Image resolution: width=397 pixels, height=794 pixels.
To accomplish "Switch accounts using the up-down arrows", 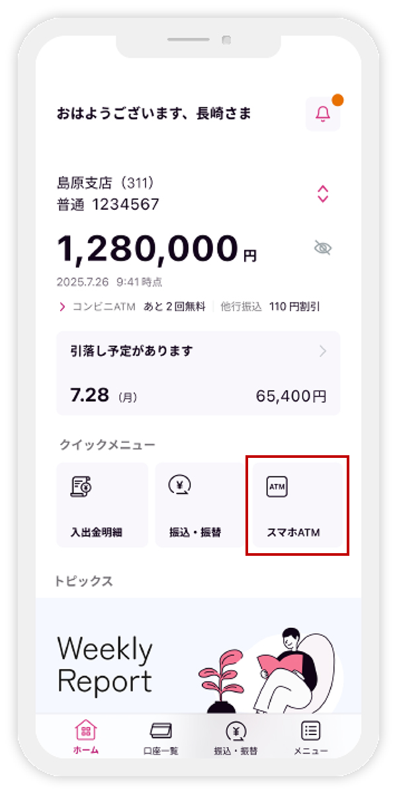I will click(323, 194).
